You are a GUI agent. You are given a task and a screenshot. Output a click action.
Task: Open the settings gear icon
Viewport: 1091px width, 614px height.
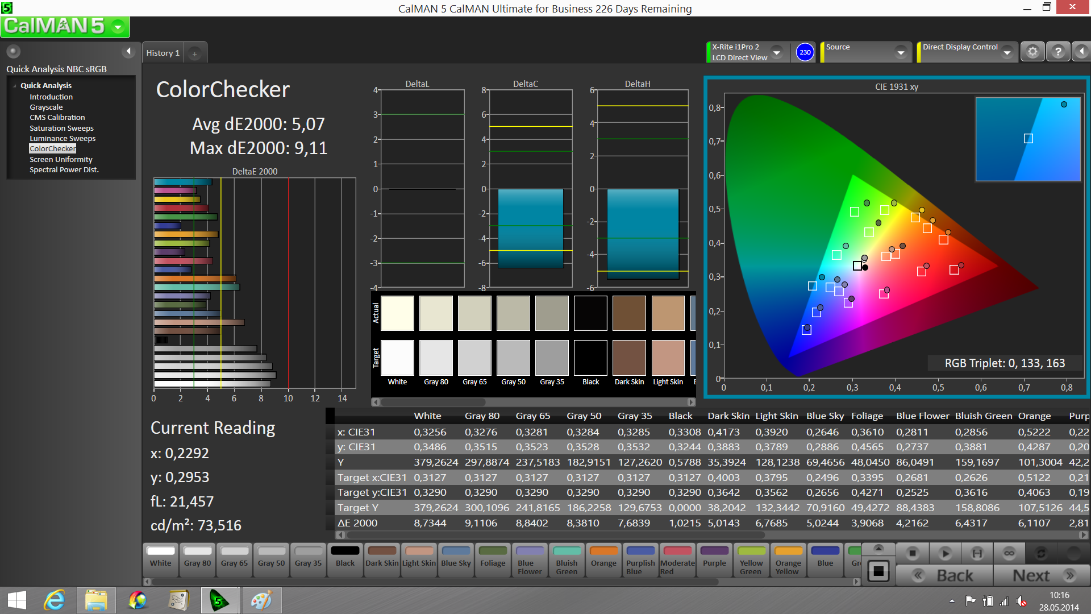1032,52
